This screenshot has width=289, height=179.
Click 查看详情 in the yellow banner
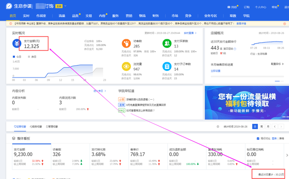pyautogui.click(x=241, y=23)
